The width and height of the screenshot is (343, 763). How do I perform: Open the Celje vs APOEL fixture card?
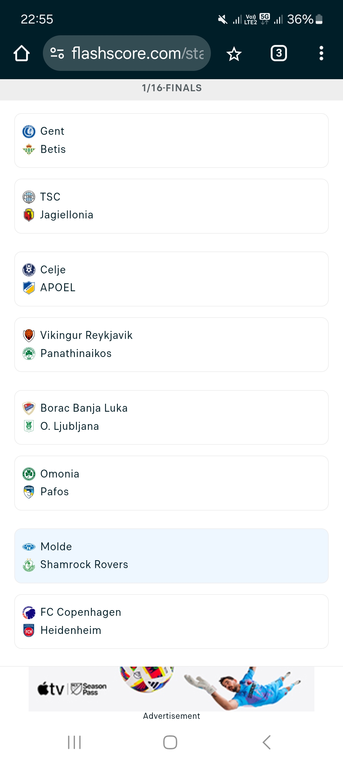coord(171,278)
